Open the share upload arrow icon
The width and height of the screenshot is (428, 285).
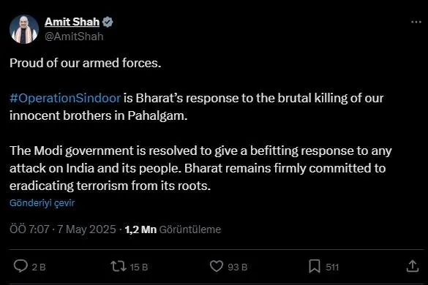413,266
